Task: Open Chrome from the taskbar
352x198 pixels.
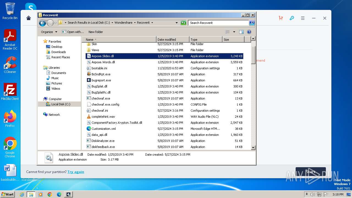Action: point(50,194)
